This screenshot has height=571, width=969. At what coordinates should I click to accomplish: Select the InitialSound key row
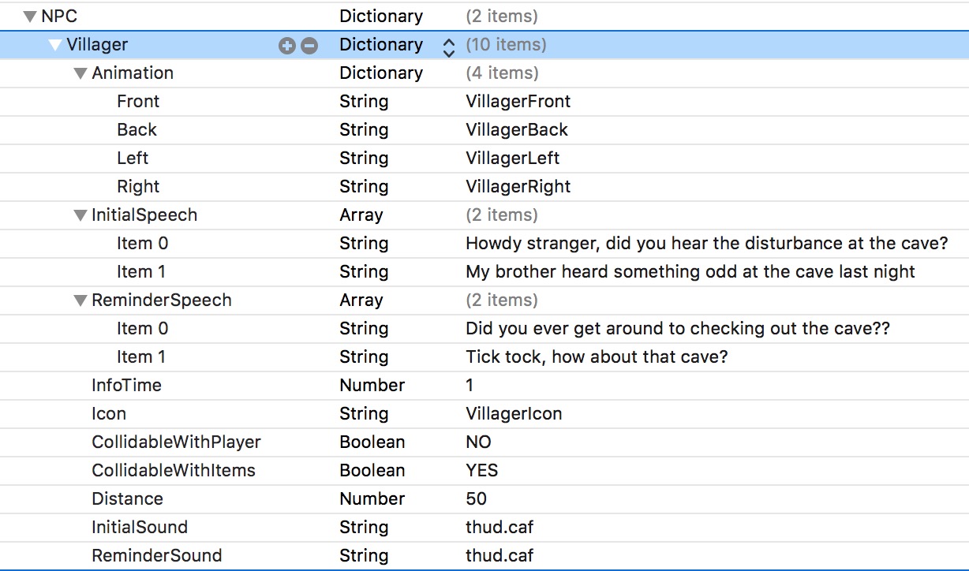[x=140, y=528]
